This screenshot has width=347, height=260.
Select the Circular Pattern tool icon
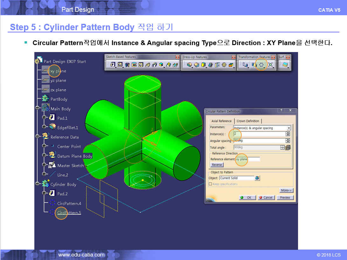[261, 65]
